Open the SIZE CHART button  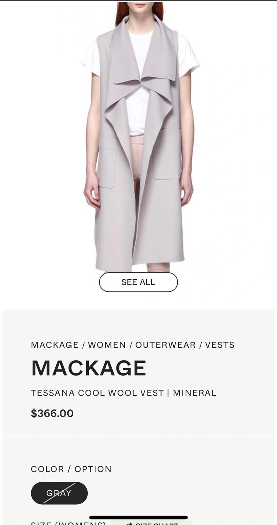click(151, 523)
